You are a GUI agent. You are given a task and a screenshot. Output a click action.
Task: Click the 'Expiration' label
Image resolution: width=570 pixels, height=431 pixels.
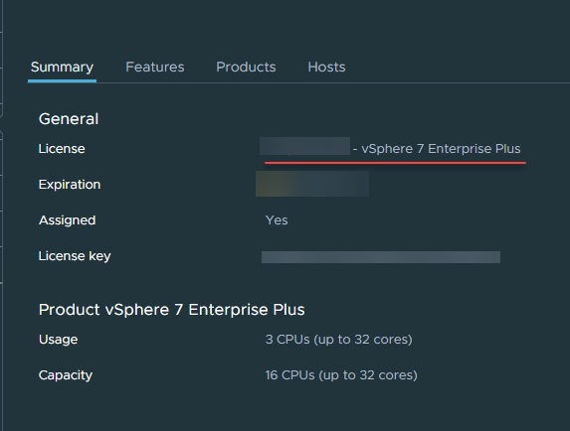pyautogui.click(x=70, y=185)
